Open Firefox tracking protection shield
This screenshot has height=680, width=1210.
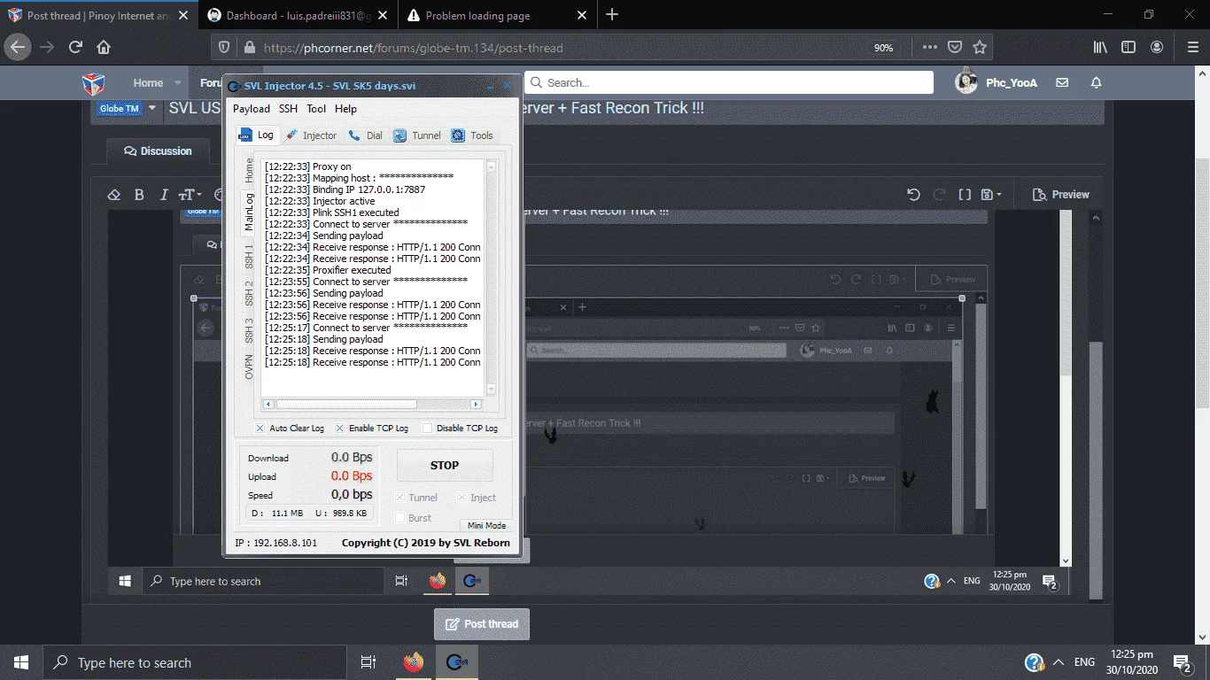point(224,48)
